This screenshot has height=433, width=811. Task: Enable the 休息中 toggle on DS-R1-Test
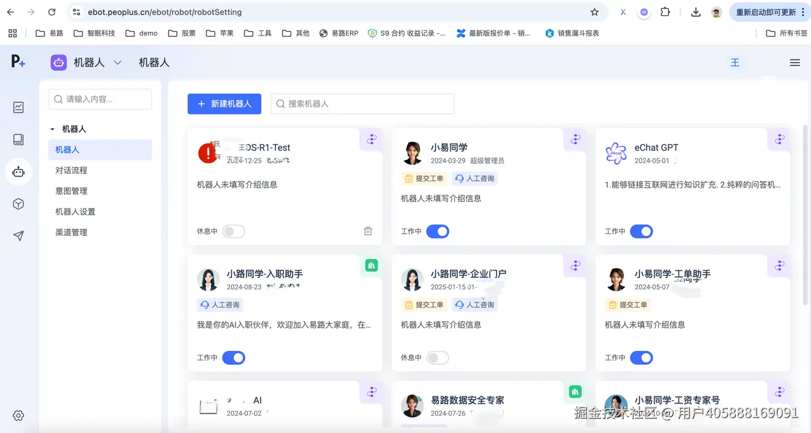point(234,231)
